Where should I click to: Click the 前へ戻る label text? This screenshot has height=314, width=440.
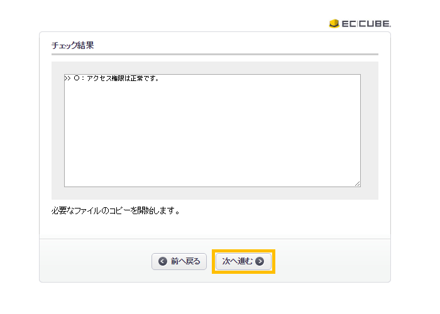[x=185, y=261]
